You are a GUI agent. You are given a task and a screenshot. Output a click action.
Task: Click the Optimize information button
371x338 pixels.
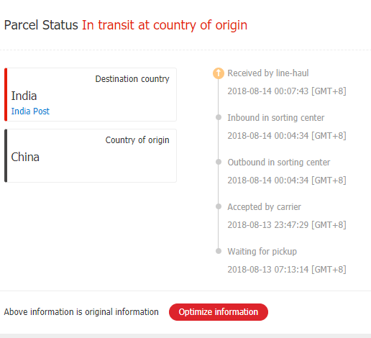click(x=219, y=312)
